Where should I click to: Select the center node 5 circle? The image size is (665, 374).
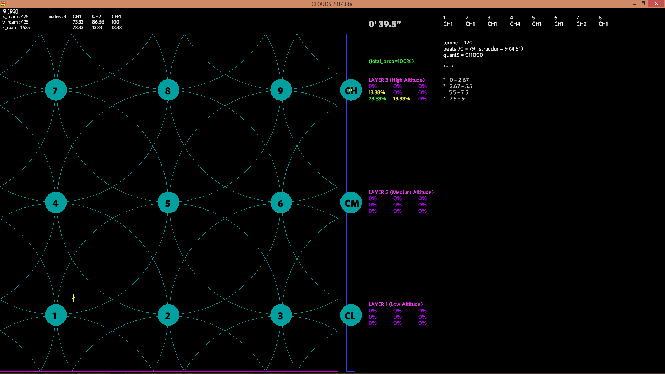click(x=168, y=203)
